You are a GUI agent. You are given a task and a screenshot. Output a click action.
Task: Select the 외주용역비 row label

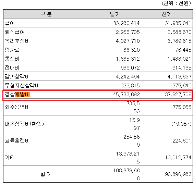pos(17,107)
